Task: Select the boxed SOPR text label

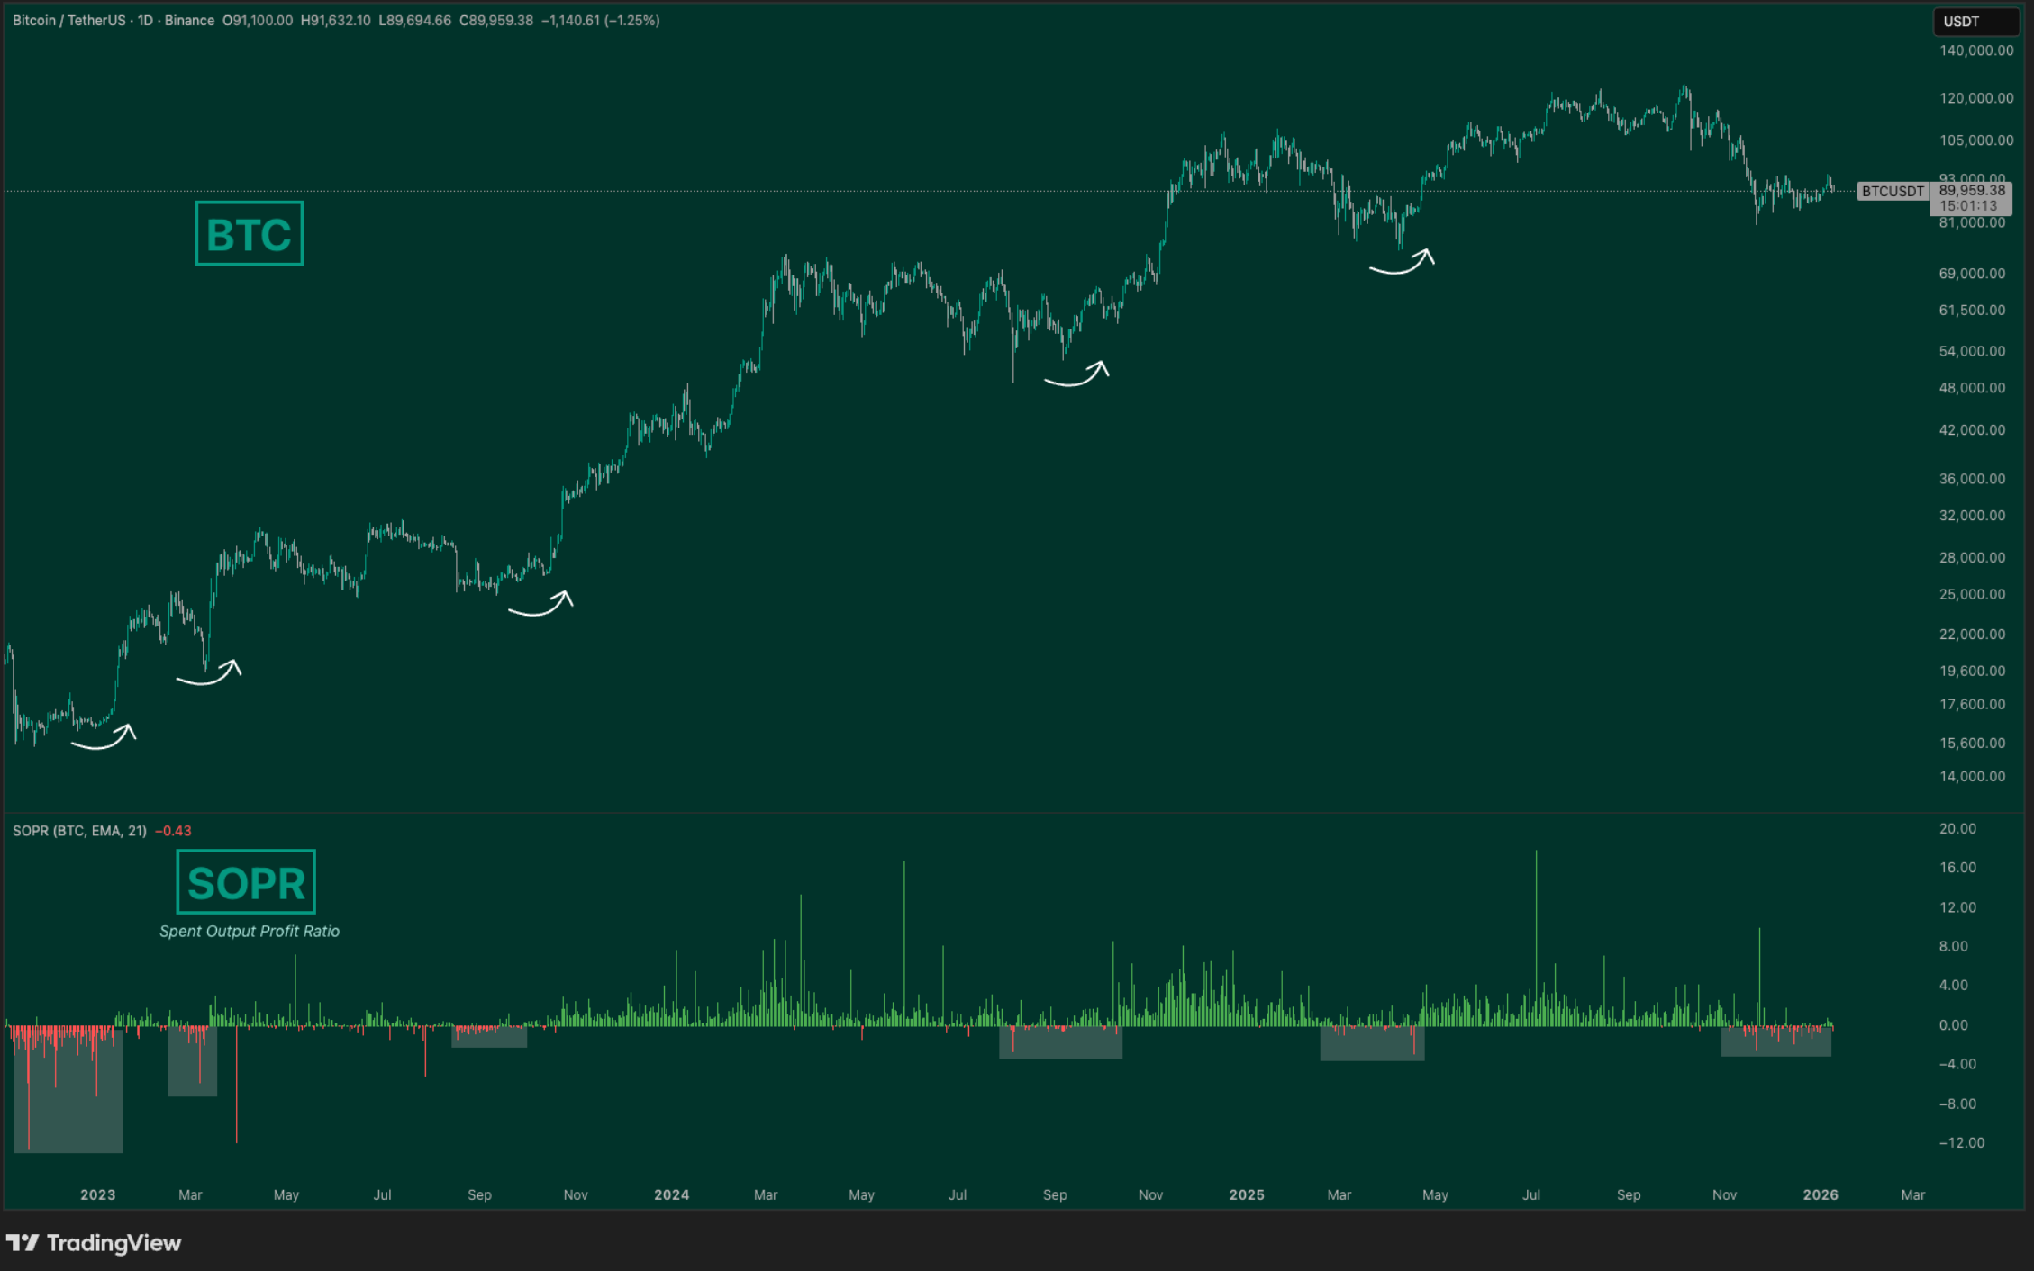Action: pos(246,882)
